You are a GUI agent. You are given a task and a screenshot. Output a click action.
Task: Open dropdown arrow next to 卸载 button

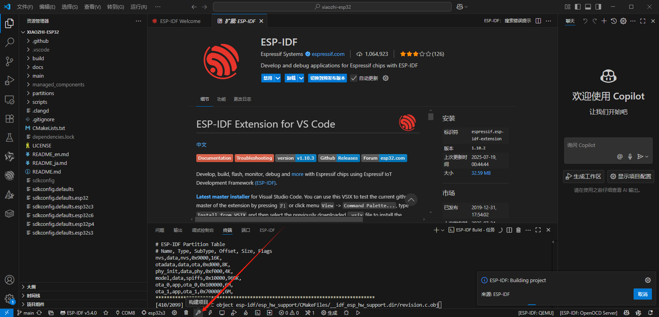[301, 78]
